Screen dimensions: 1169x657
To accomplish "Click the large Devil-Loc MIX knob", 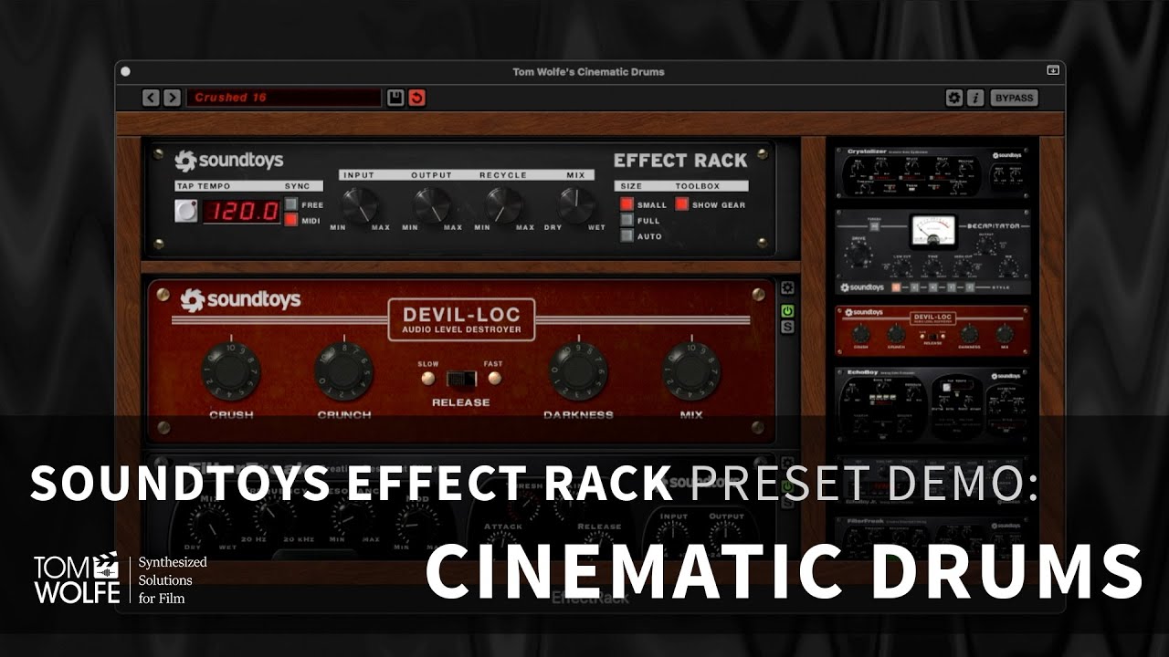I will tap(691, 371).
